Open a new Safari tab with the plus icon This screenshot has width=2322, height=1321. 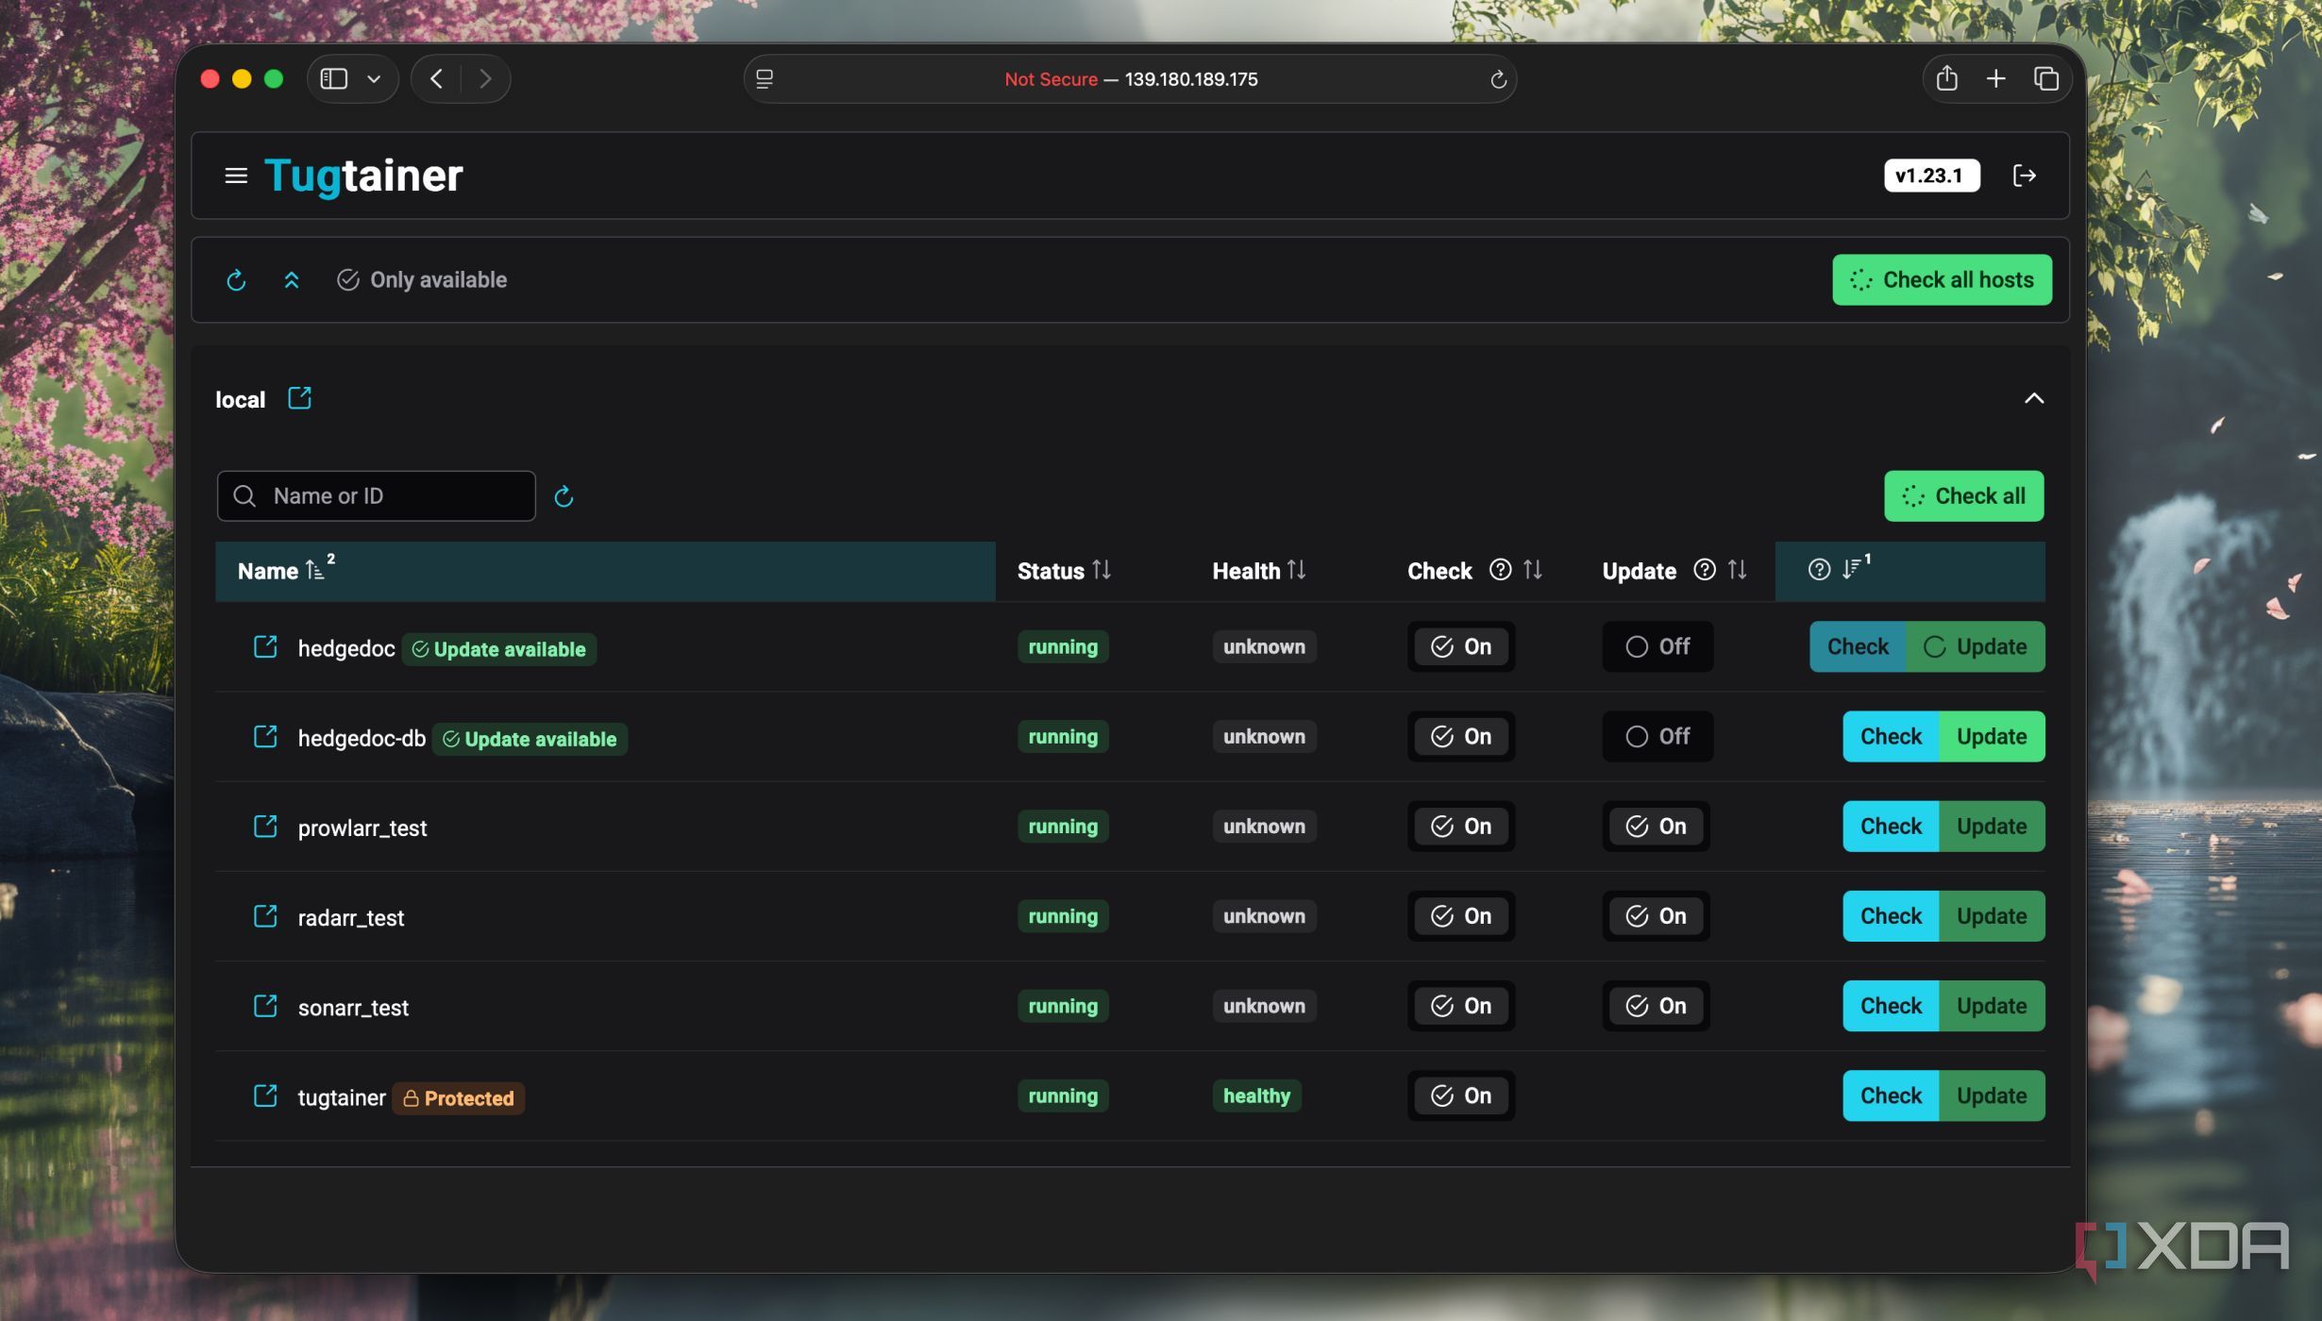tap(1995, 79)
